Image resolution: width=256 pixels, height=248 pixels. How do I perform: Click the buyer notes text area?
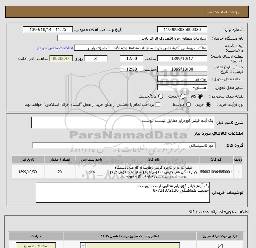pyautogui.click(x=123, y=192)
